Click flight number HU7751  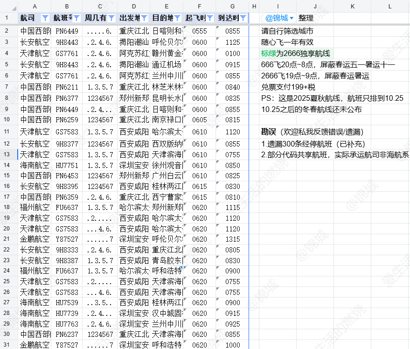tap(67, 165)
